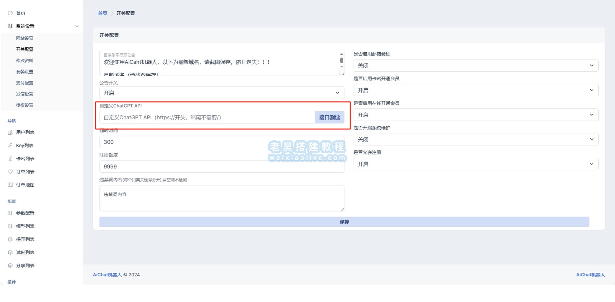This screenshot has width=615, height=302.
Task: Click inside the 违禁词内容 text area
Action: [221, 198]
